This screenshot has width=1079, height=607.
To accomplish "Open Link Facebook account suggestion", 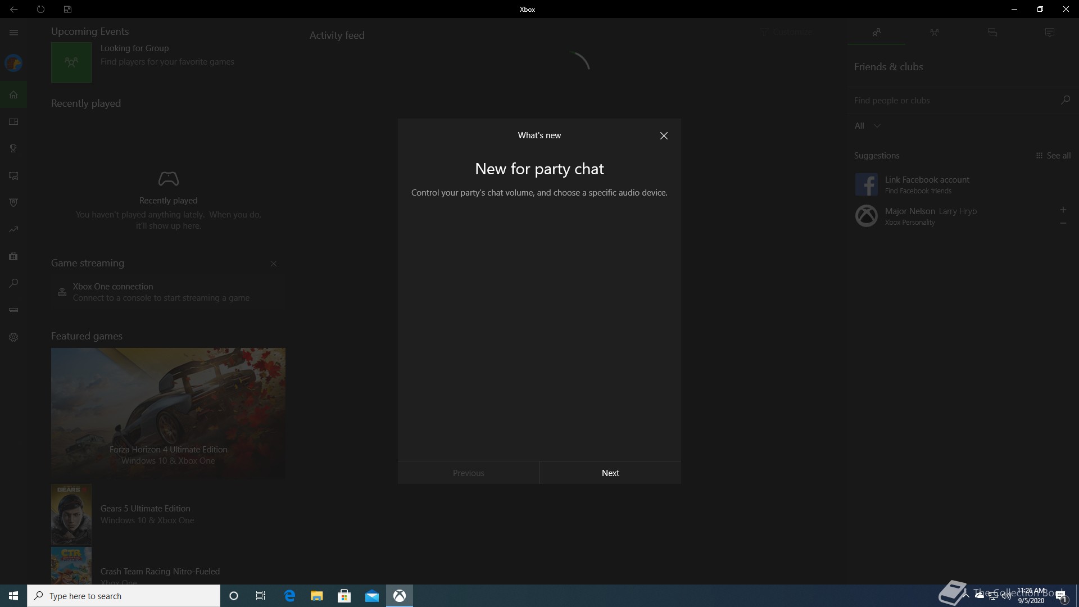I will (x=963, y=184).
